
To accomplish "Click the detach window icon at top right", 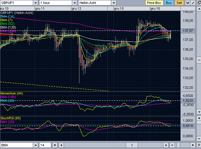I will click(x=199, y=3).
